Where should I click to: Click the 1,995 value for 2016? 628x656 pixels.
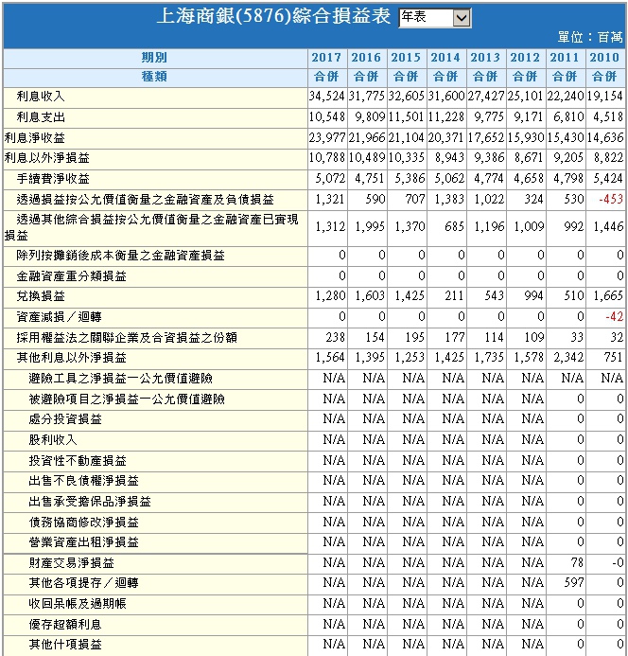tap(370, 227)
